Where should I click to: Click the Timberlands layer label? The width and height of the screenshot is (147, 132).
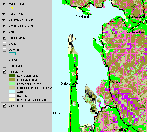(x=17, y=38)
